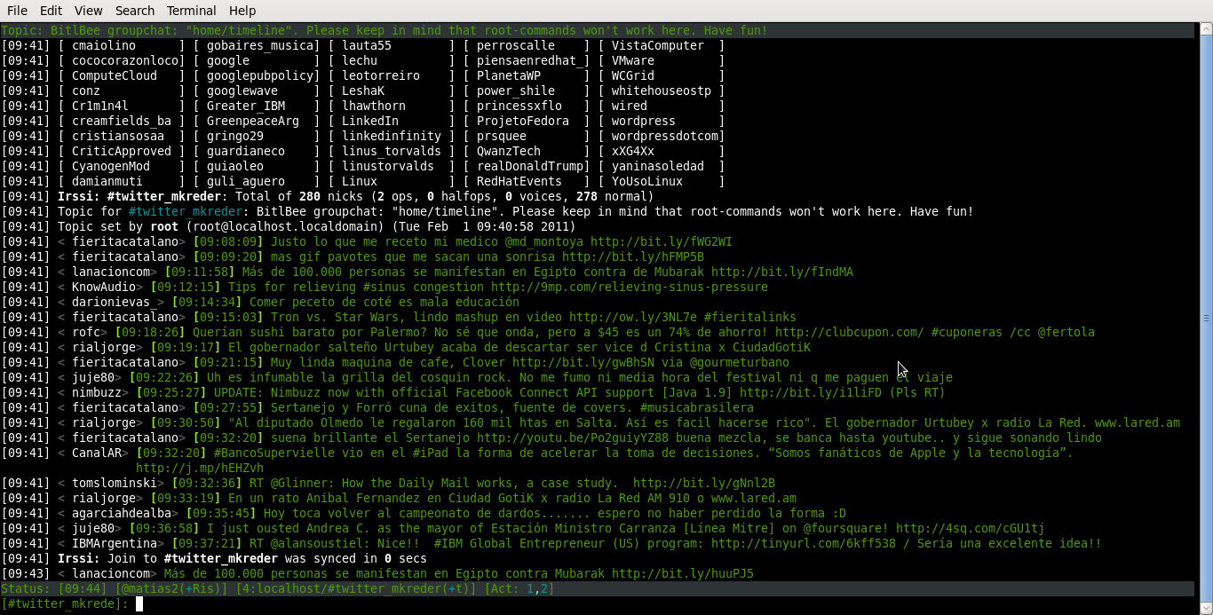
Task: Open the bit.ly/fWG2WI link
Action: (661, 241)
